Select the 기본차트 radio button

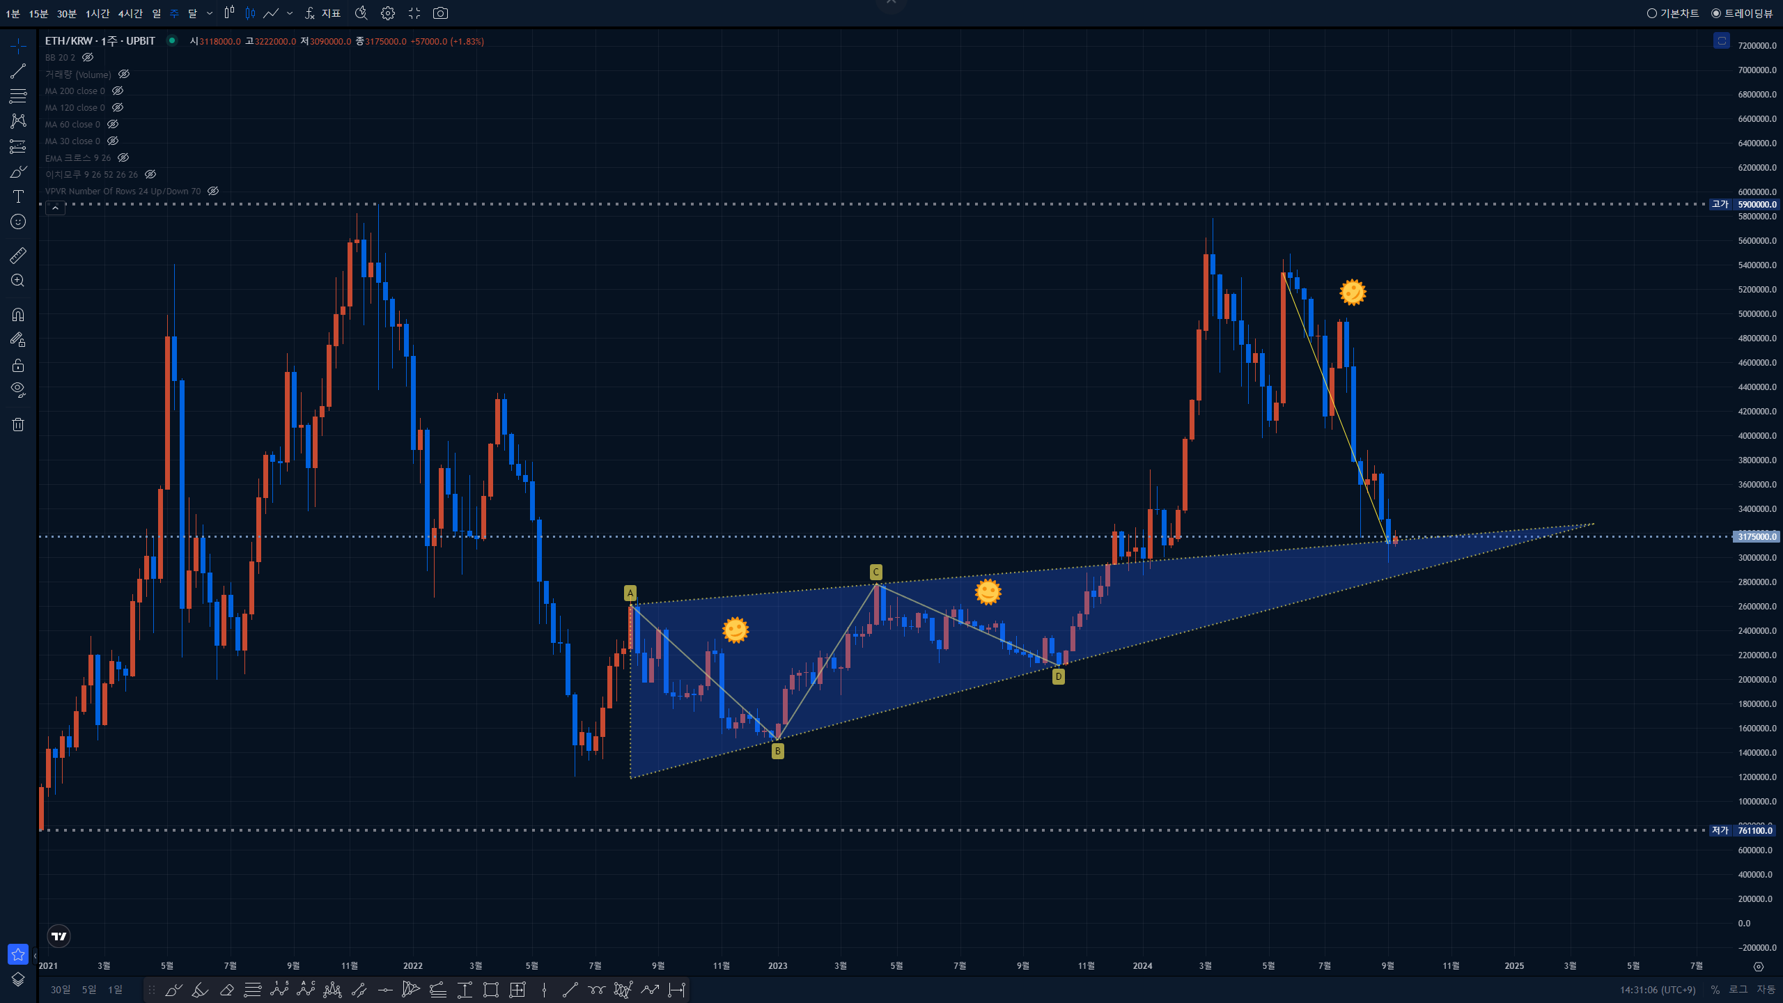[x=1651, y=13]
